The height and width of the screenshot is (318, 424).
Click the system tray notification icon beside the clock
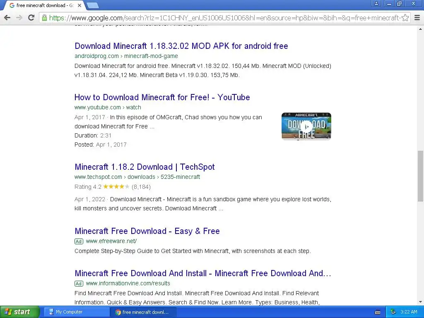[x=393, y=312]
